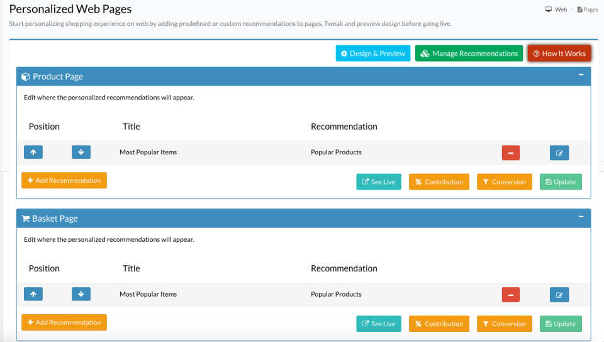View Product Page Conversion report
Image resolution: width=604 pixels, height=342 pixels.
[x=504, y=182]
